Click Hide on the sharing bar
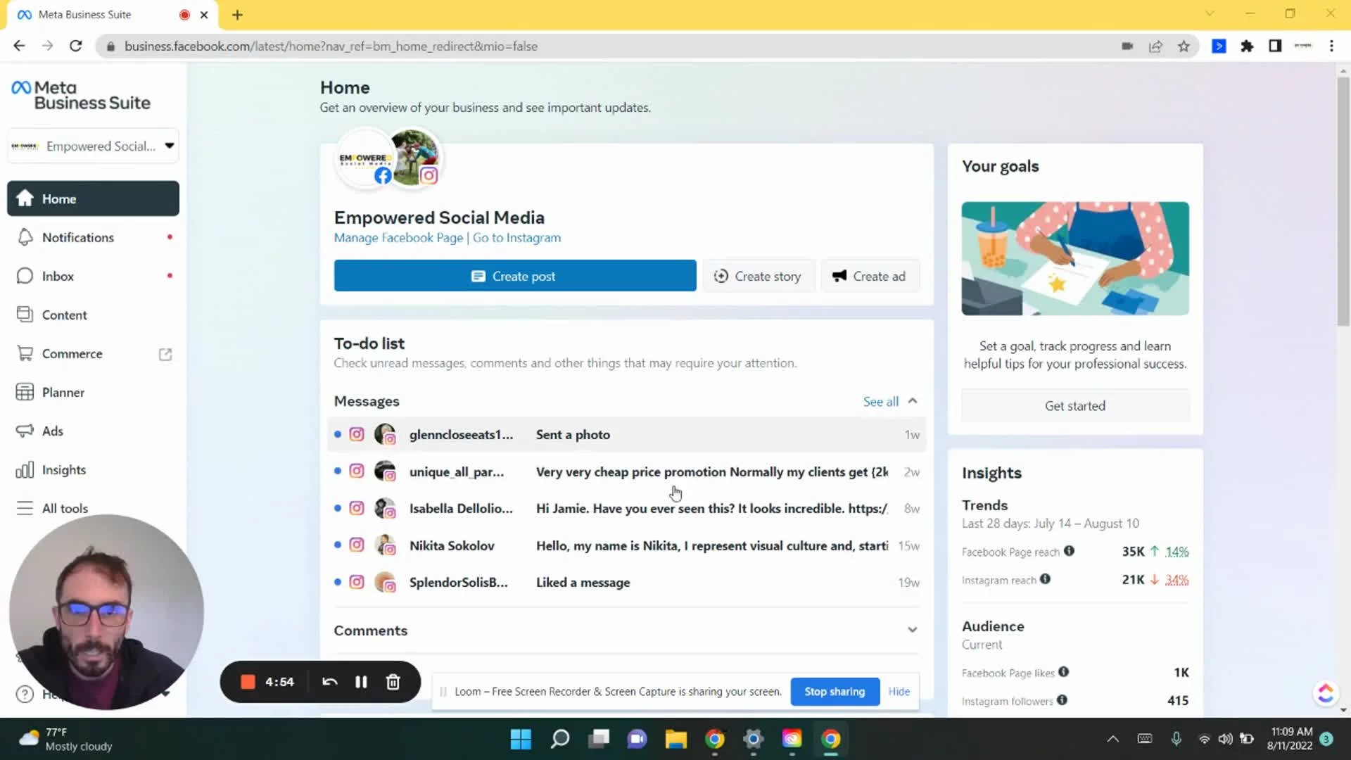This screenshot has height=760, width=1351. pos(899,692)
